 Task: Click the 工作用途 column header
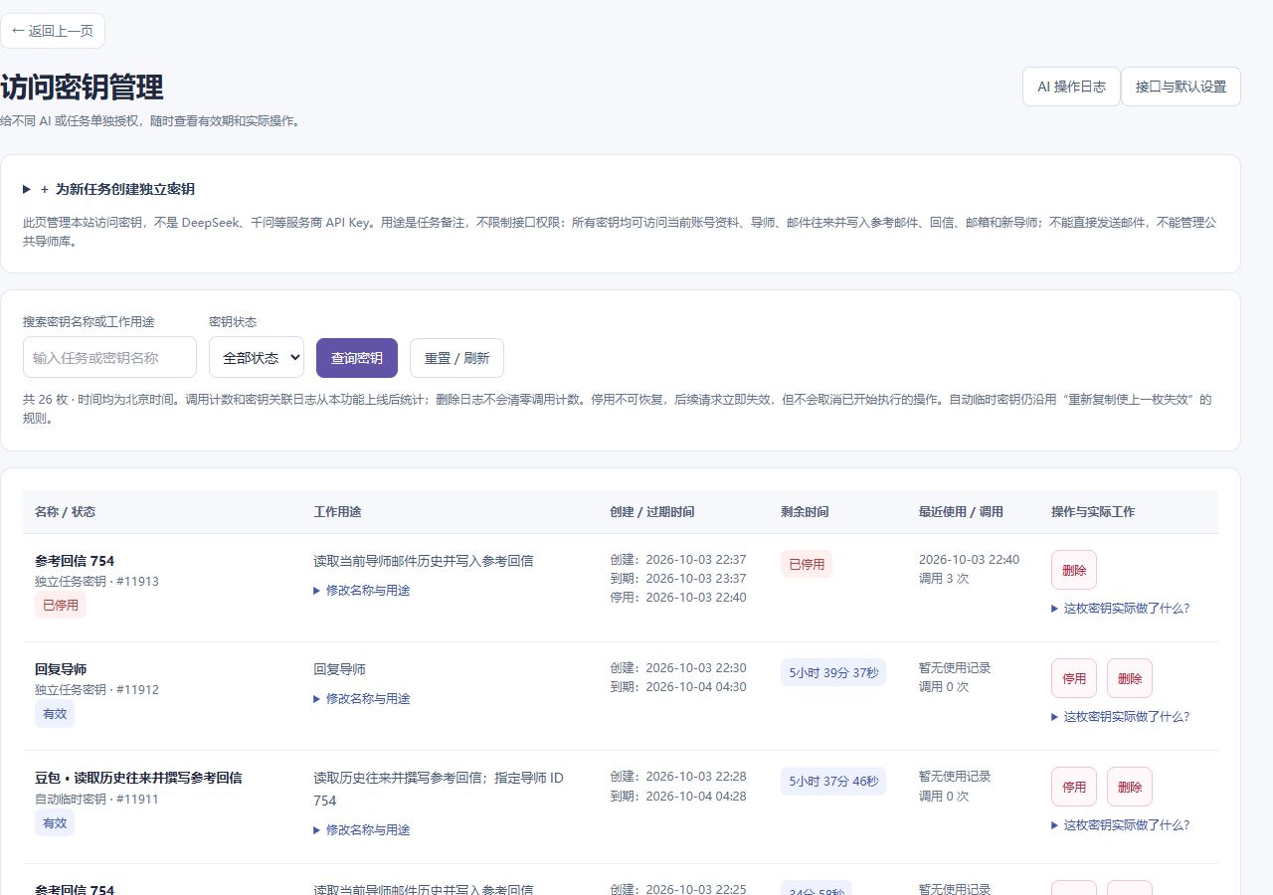click(x=337, y=512)
